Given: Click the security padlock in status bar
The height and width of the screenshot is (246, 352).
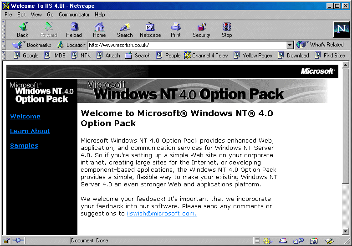Looking at the screenshot, I should pos(6,241).
